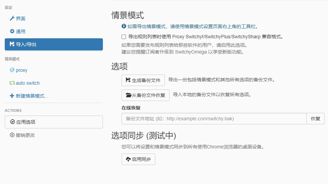Click the cloud upload icon on 启用同步
This screenshot has width=328, height=184.
pyautogui.click(x=128, y=159)
